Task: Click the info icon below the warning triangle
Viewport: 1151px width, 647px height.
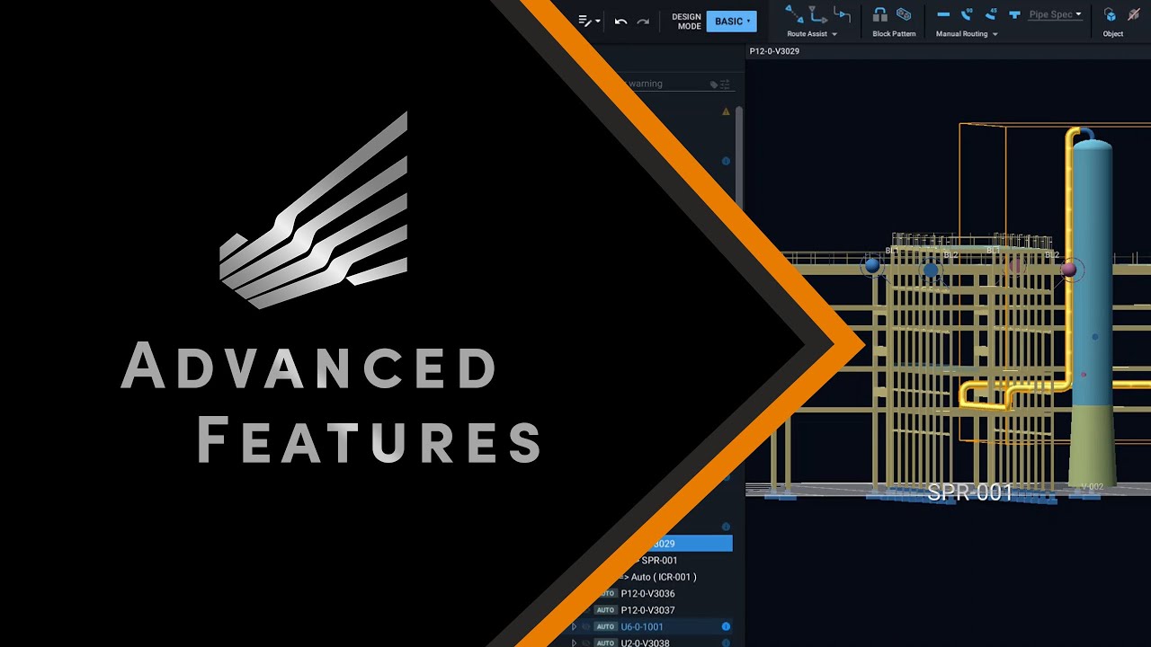Action: pos(726,161)
